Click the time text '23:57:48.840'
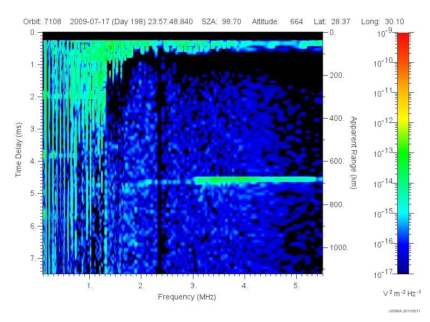 click(x=170, y=21)
